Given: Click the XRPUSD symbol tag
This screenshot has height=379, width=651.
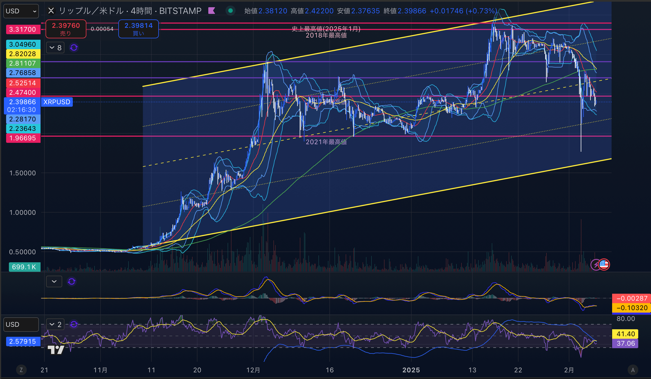Looking at the screenshot, I should 57,102.
